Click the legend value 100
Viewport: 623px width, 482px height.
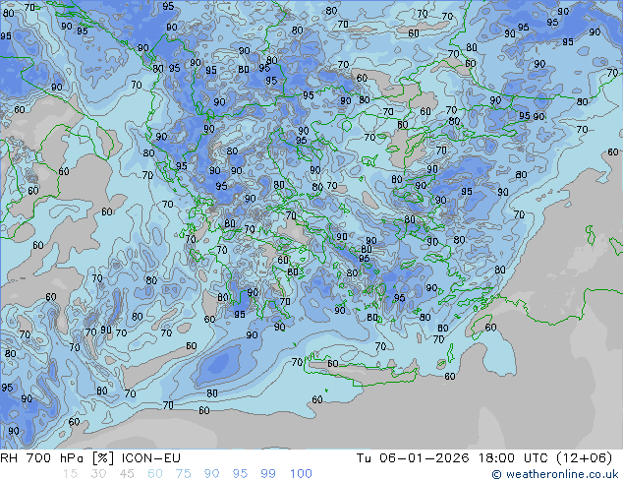[301, 474]
